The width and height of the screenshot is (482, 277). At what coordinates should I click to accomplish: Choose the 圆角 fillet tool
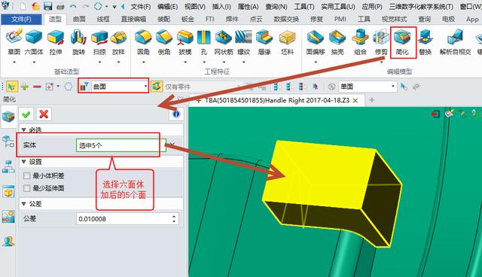143,42
